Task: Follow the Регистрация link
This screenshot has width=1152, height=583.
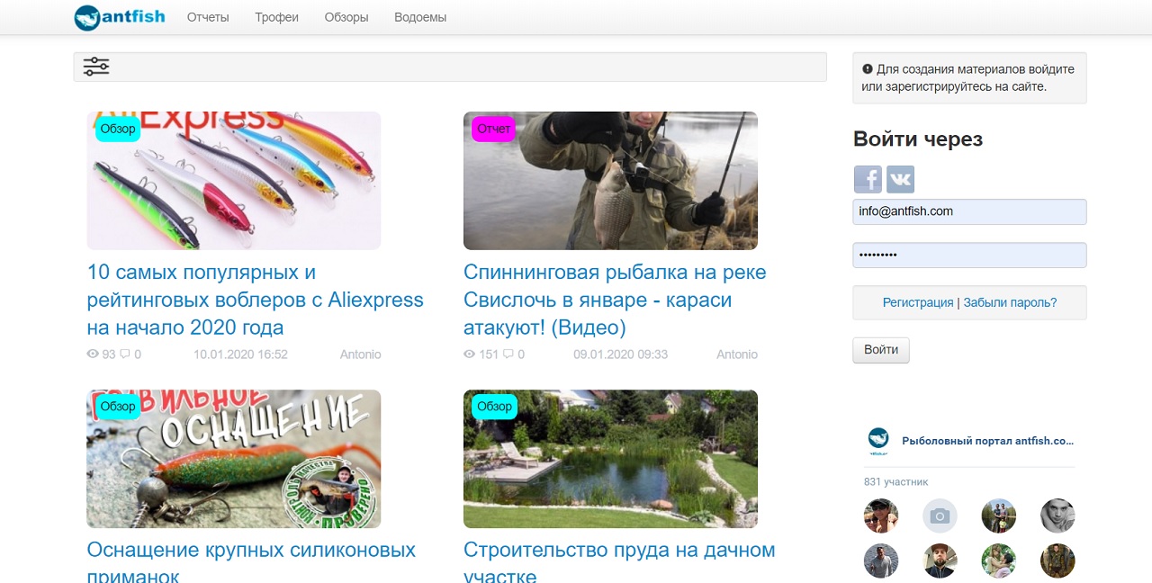Action: pyautogui.click(x=917, y=302)
